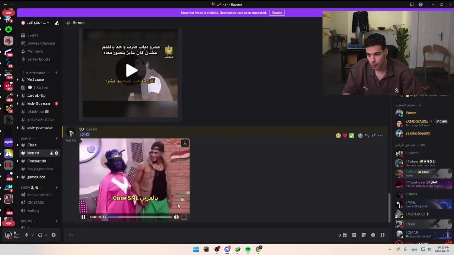The width and height of the screenshot is (454, 255).
Task: Create a channel in Information category
Action: pos(56,73)
